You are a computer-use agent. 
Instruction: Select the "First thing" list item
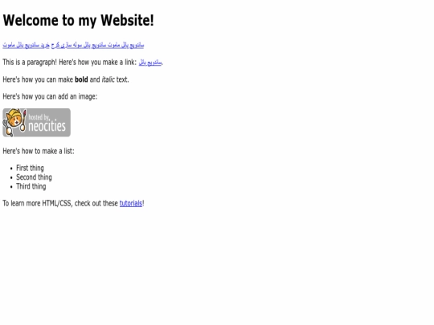[x=30, y=168]
